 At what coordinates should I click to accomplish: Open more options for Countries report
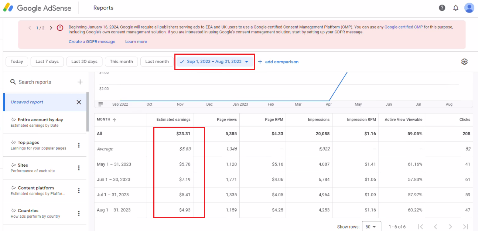tap(79, 213)
